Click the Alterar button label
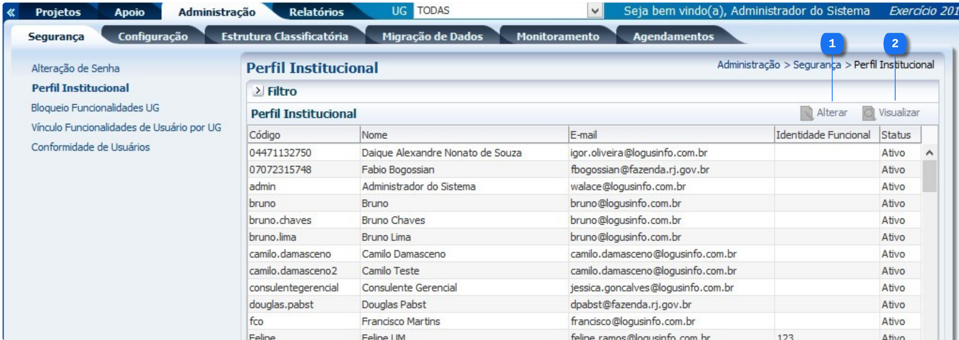Image resolution: width=959 pixels, height=340 pixels. point(832,113)
